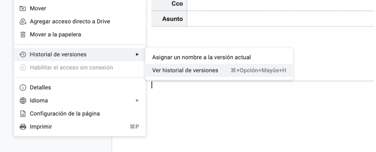
Task: Choose the Agregar acceso directo a Drive label
Action: [70, 21]
